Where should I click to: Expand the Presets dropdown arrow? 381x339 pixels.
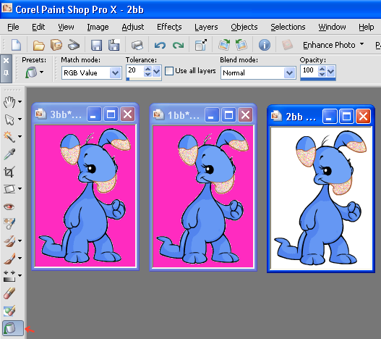tap(42, 72)
